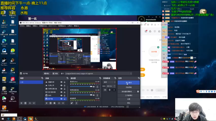
Task: Open source filters button in the source toolbar
Action: click(55, 73)
